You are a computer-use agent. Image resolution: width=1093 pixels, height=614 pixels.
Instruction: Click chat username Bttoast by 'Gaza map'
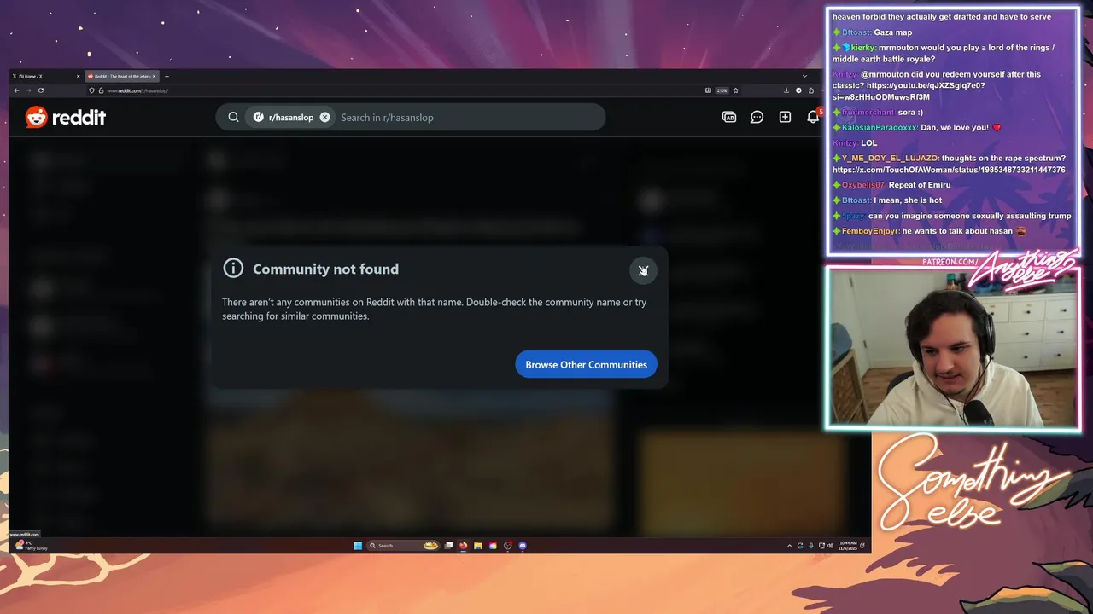pyautogui.click(x=856, y=32)
